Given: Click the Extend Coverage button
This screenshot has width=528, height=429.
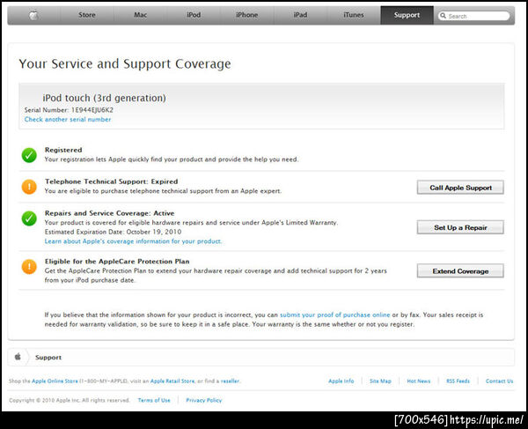Looking at the screenshot, I should pos(460,270).
